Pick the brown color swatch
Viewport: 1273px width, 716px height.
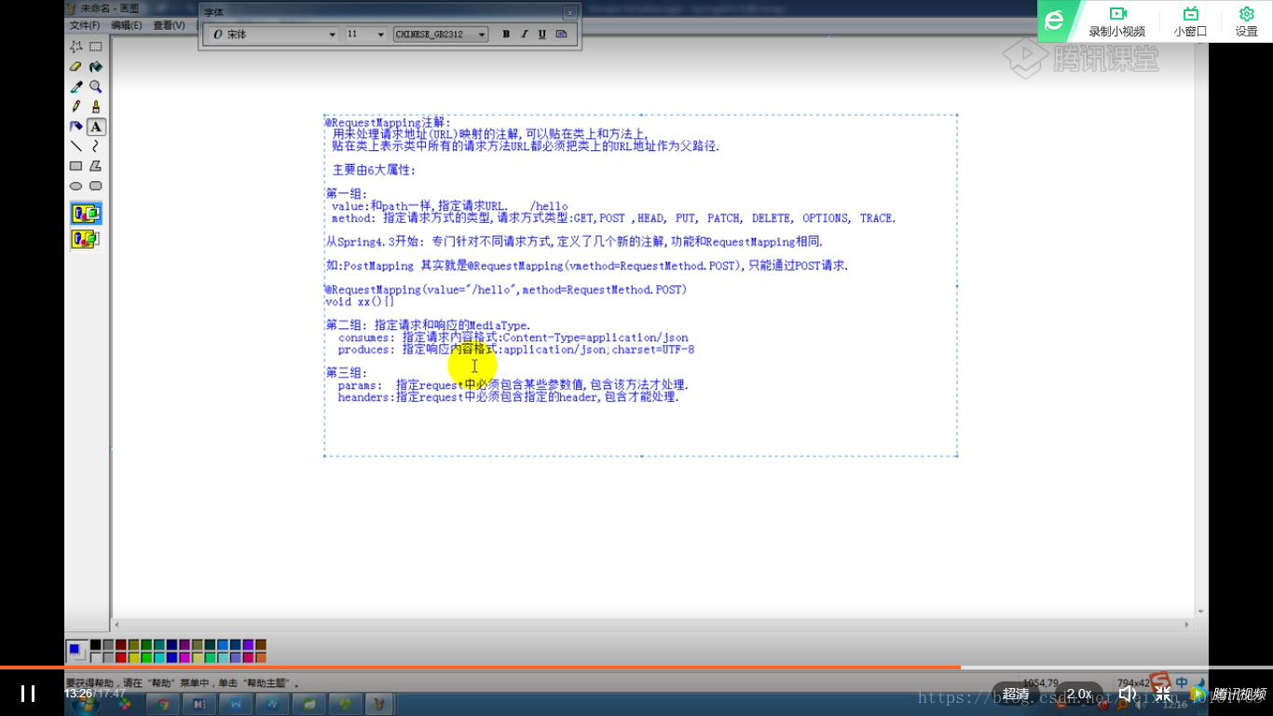pos(261,644)
